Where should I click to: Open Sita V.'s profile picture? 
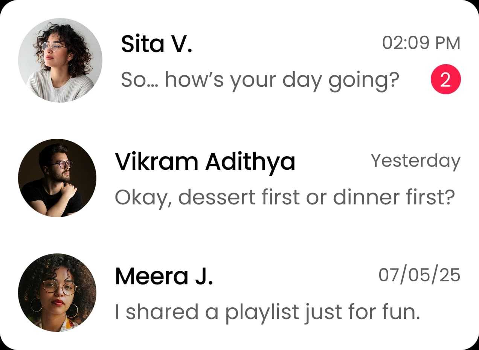[x=60, y=60]
